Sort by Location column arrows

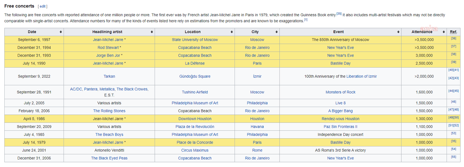click(x=232, y=32)
